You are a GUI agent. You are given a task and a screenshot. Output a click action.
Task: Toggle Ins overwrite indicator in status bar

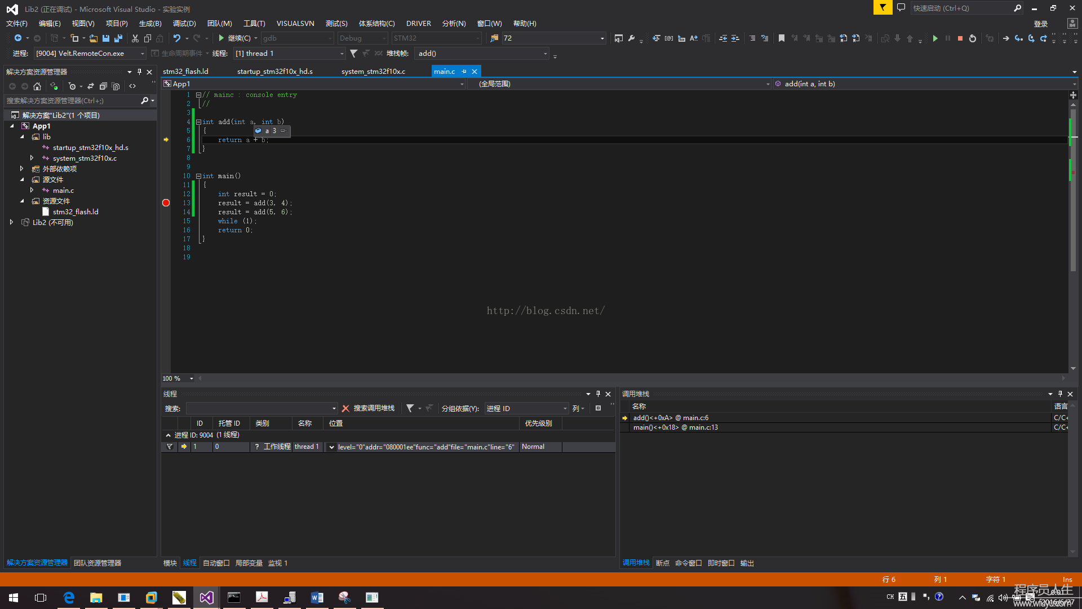[x=1067, y=579]
